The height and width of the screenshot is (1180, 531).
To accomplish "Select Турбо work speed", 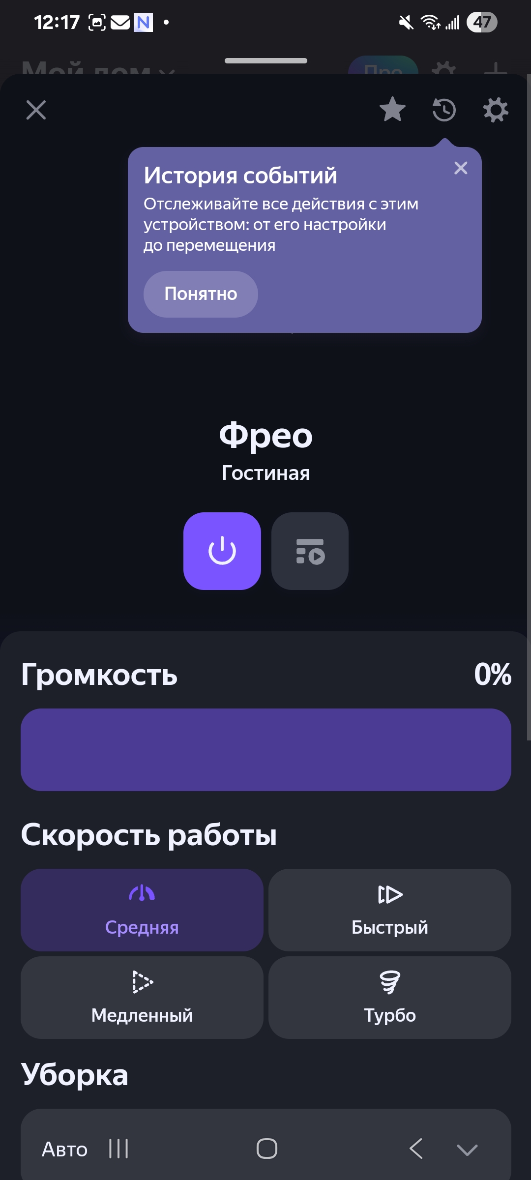I will [x=390, y=997].
